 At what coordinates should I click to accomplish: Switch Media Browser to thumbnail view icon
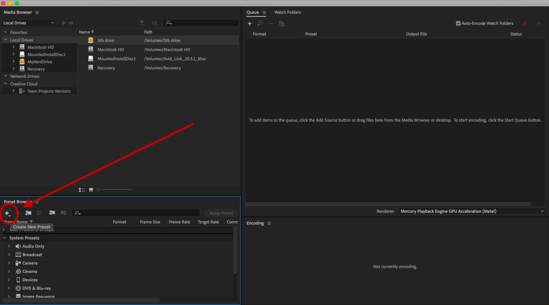91,189
